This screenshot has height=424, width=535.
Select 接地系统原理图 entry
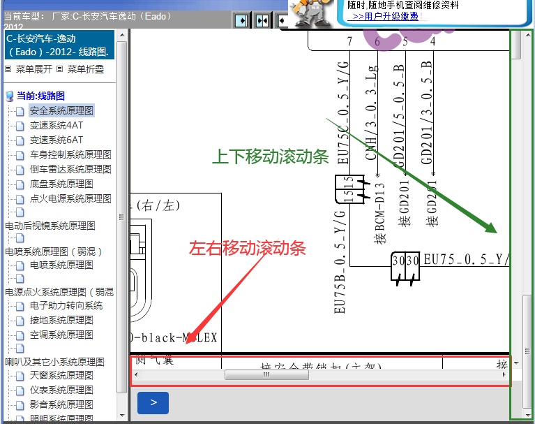(x=61, y=320)
